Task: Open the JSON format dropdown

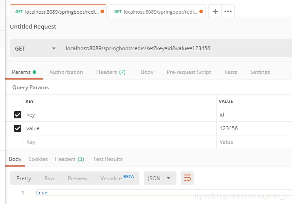Action: coord(160,178)
